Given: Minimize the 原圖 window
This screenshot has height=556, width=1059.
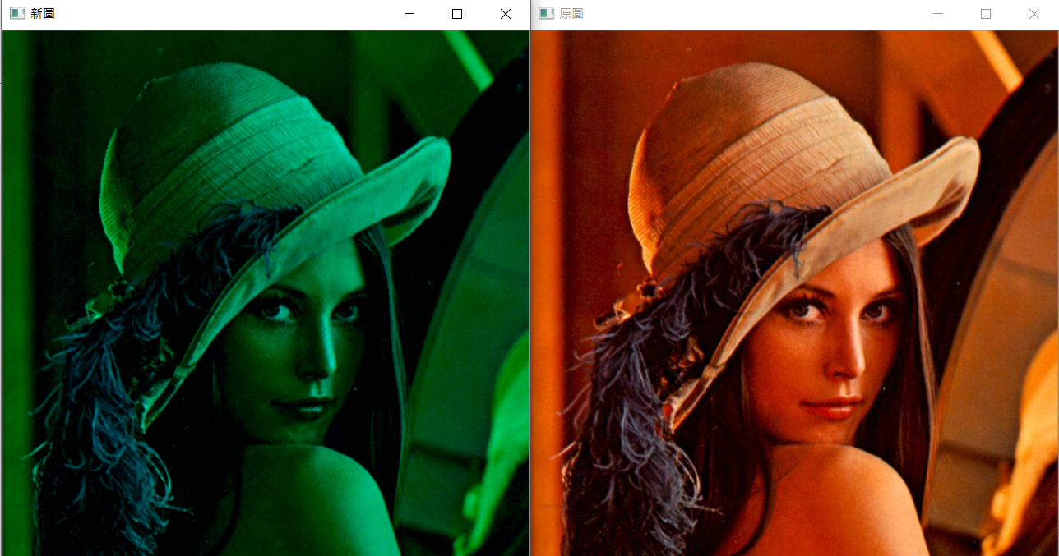Looking at the screenshot, I should [938, 14].
